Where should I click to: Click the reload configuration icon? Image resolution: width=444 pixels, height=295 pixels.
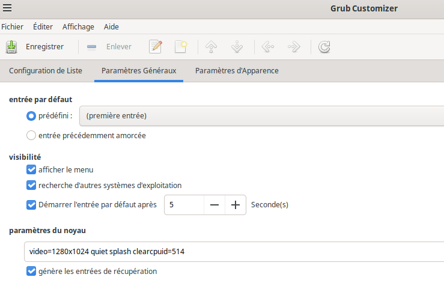click(324, 47)
